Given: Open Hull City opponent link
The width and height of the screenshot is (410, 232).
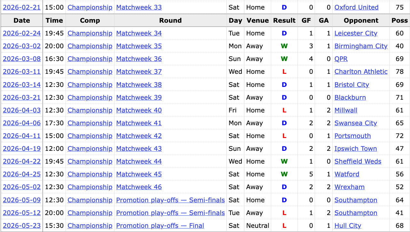Looking at the screenshot, I should pos(348,226).
